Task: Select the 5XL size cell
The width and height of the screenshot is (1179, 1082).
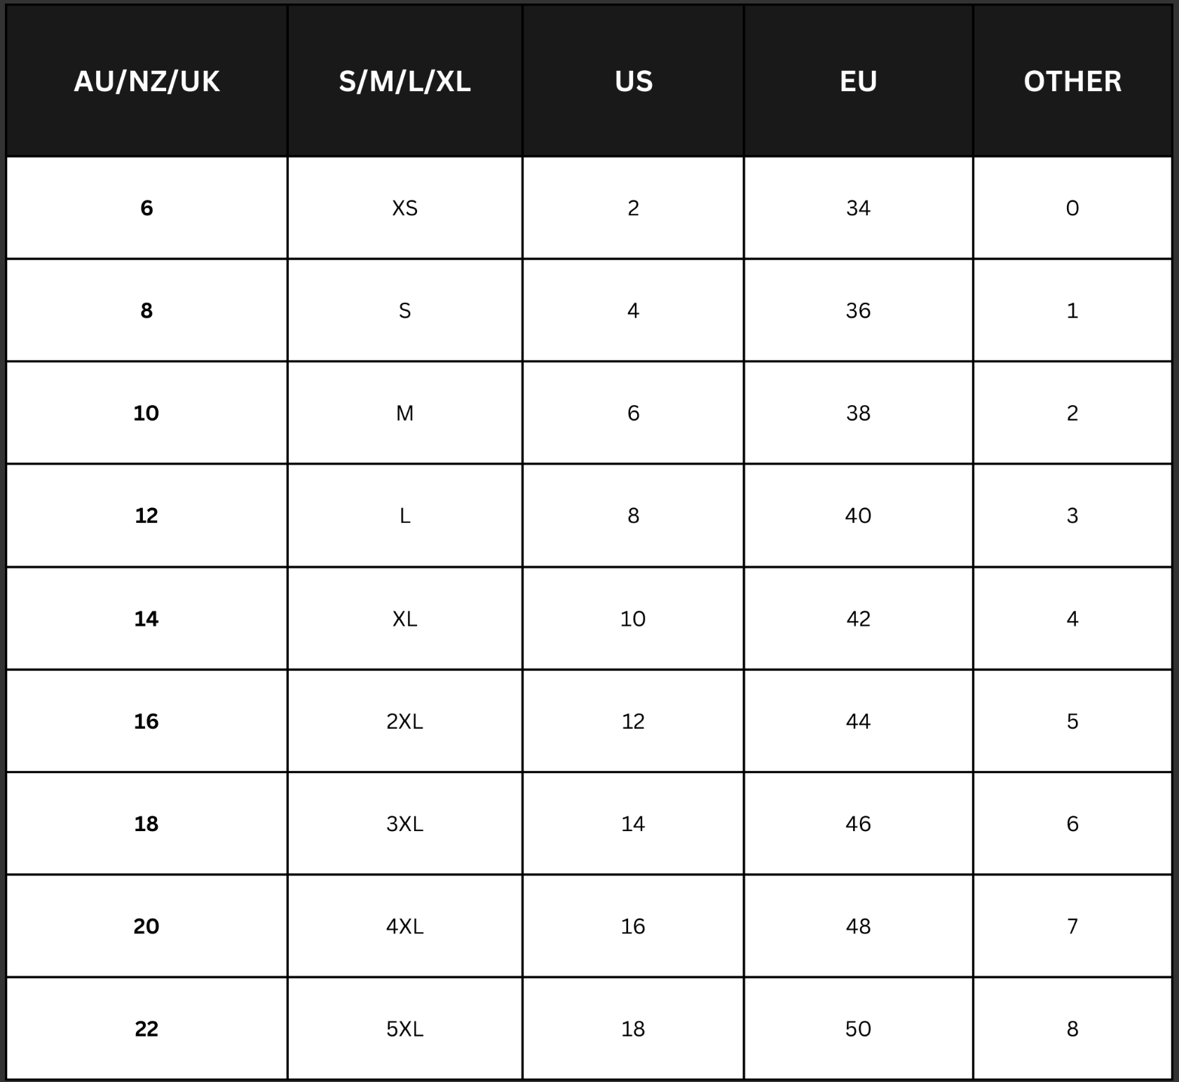Action: click(404, 1029)
